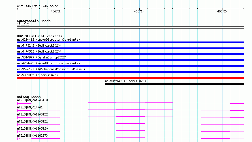Click the cytogenetic band 11p11.2 bar
252x142 pixels.
pos(130,27)
